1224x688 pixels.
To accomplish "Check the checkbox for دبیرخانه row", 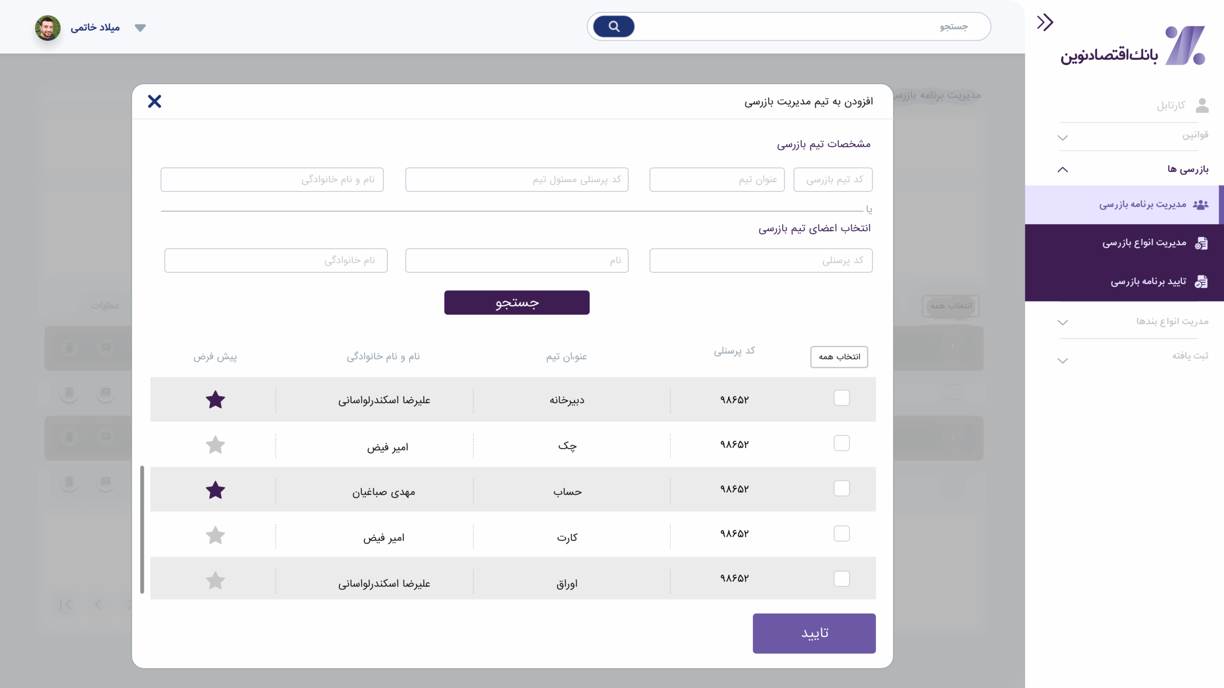I will pyautogui.click(x=841, y=398).
